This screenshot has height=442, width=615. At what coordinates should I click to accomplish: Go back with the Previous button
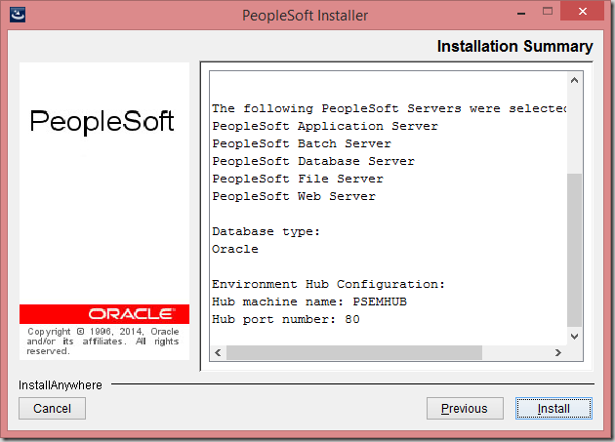pos(465,408)
